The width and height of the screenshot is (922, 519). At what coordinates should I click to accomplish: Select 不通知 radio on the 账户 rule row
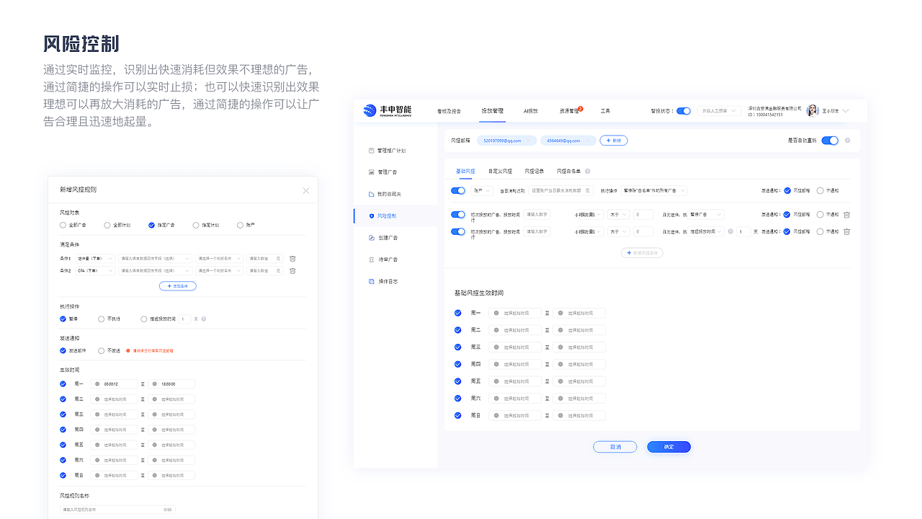[x=820, y=191]
